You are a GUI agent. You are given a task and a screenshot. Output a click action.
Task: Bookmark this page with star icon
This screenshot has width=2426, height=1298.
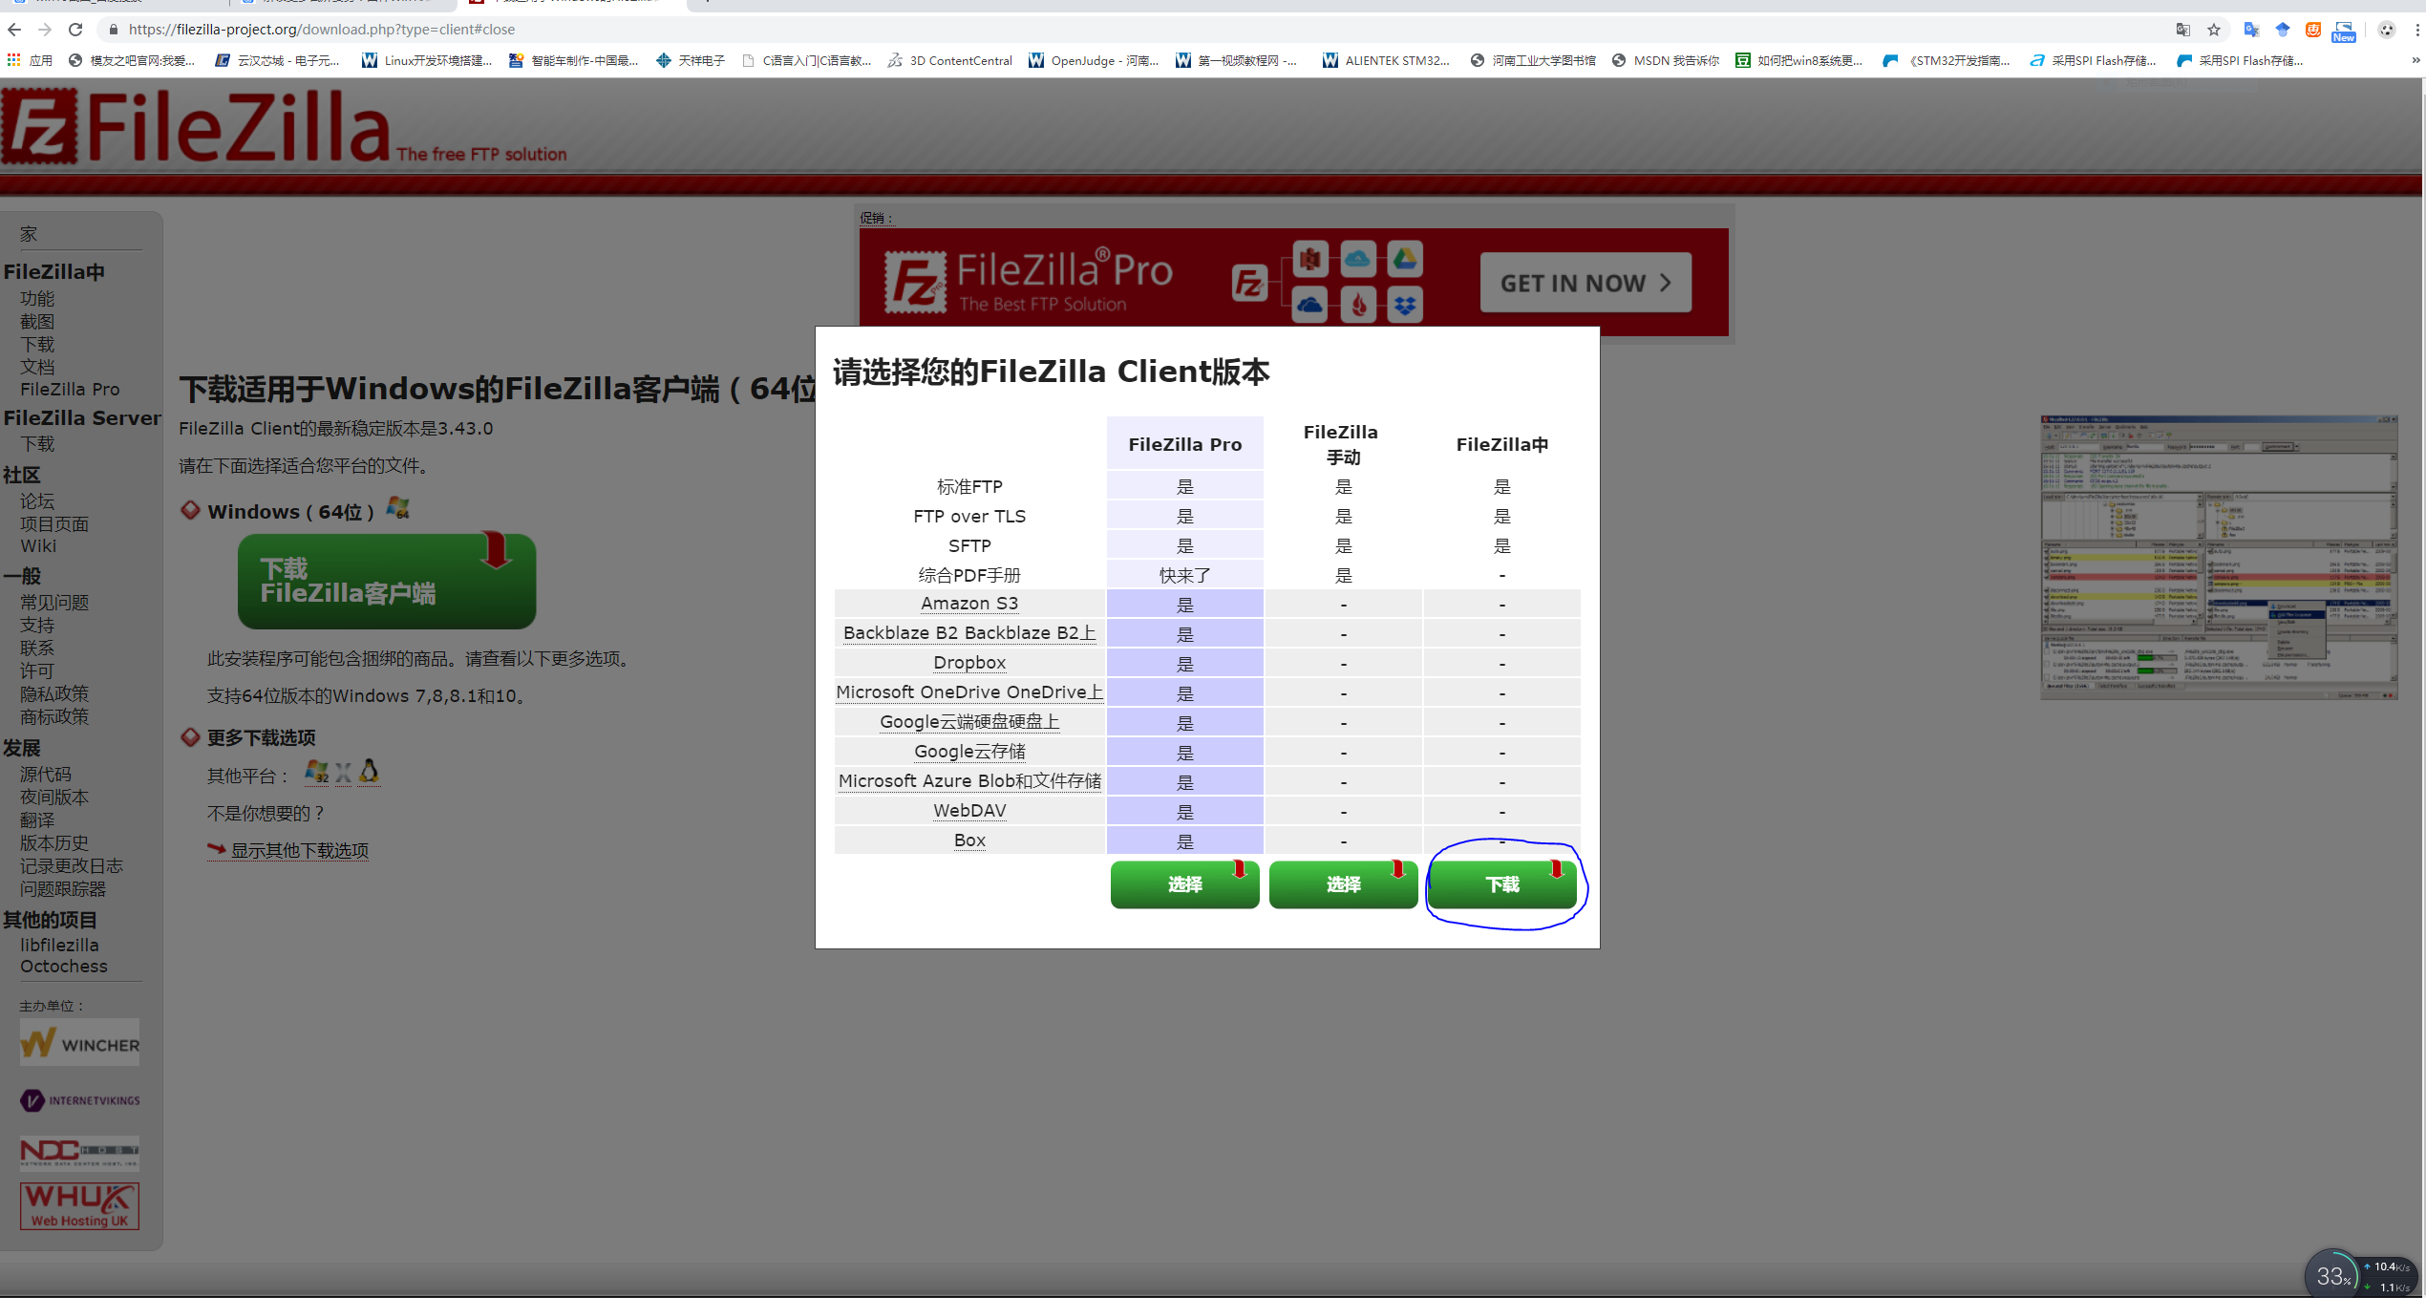pos(2214,30)
